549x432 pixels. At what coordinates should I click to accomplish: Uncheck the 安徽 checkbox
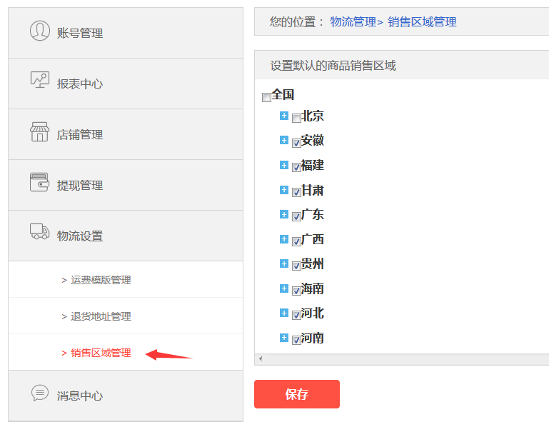[x=296, y=143]
